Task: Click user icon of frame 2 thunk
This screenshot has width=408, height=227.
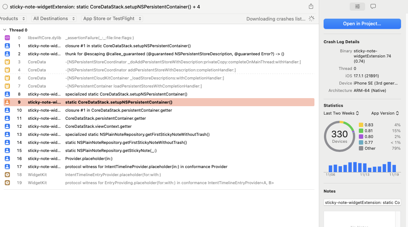Action: coord(7,54)
